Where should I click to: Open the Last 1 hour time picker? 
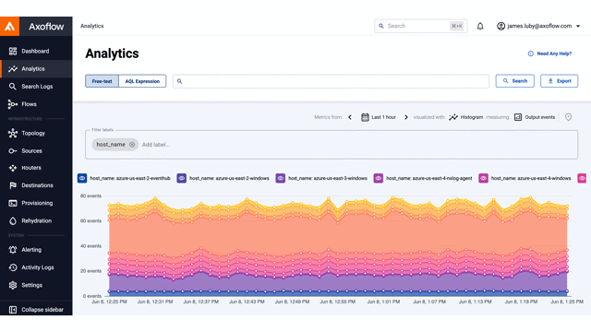379,117
